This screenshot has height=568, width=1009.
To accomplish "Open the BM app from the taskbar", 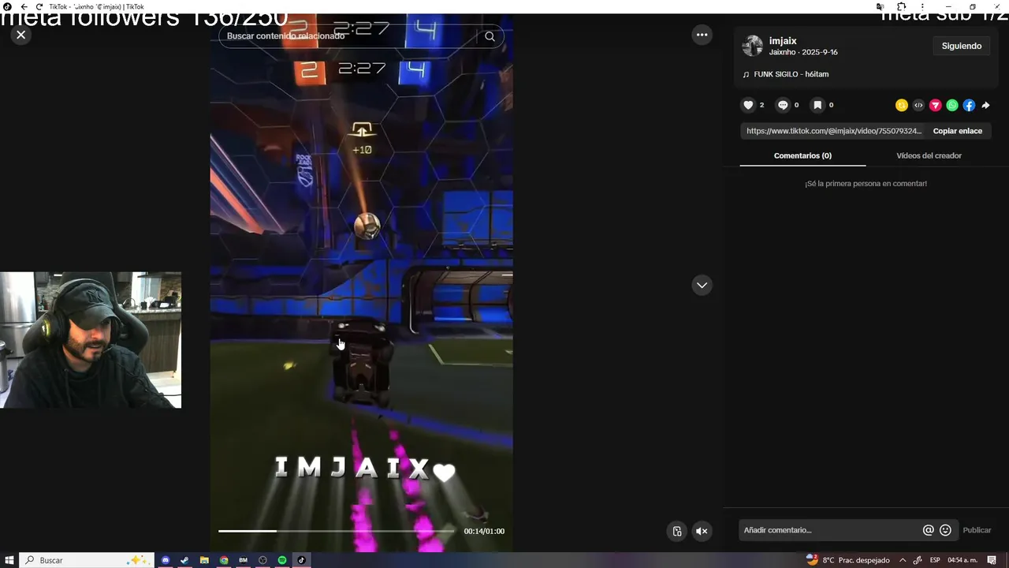I will pyautogui.click(x=243, y=560).
